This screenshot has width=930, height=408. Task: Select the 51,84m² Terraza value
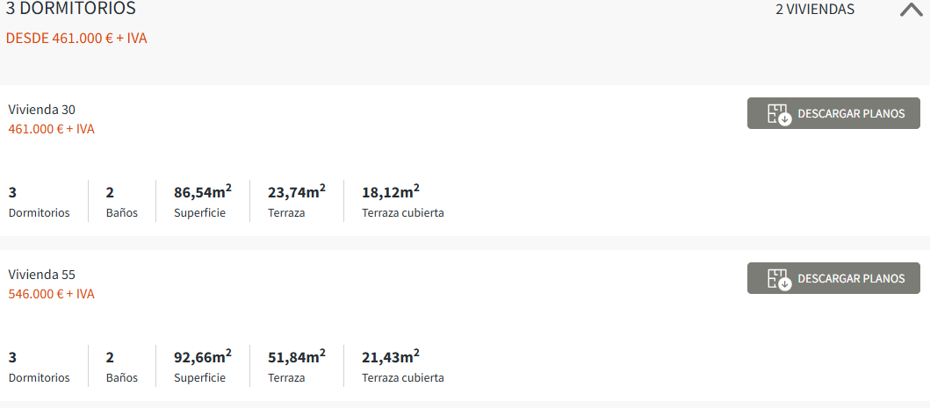296,357
